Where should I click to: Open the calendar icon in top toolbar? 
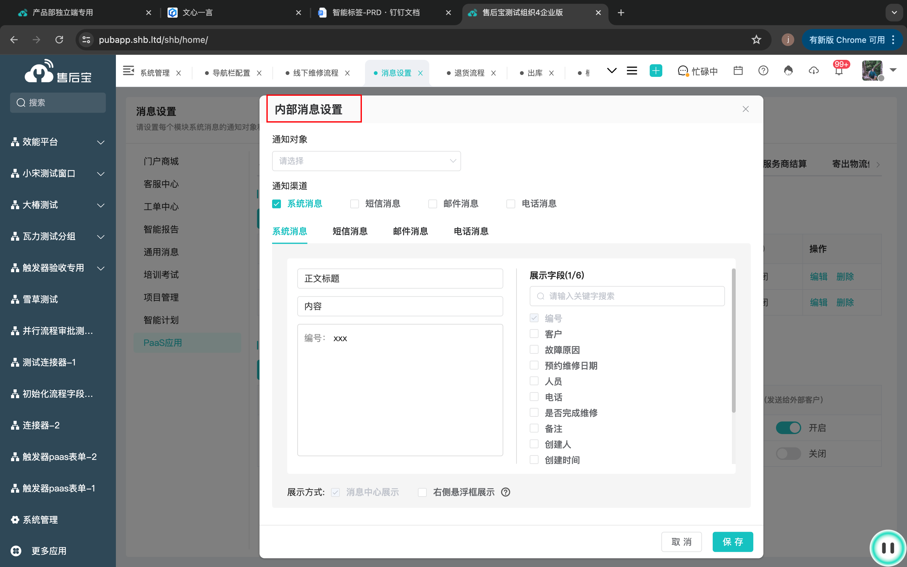tap(738, 71)
